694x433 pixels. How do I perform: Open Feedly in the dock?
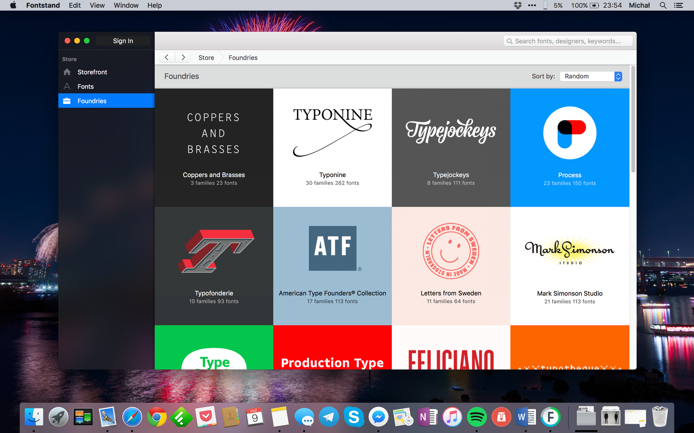[x=181, y=417]
